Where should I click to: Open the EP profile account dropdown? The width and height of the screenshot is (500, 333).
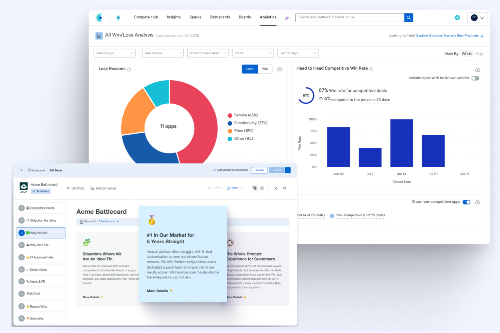[477, 17]
